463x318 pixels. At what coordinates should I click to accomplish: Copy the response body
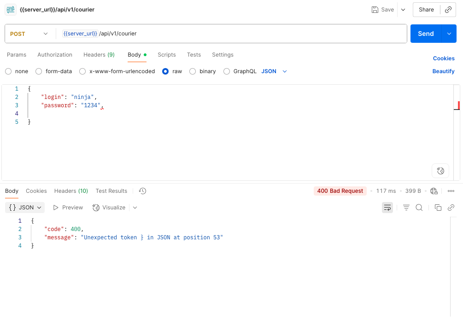coord(438,208)
